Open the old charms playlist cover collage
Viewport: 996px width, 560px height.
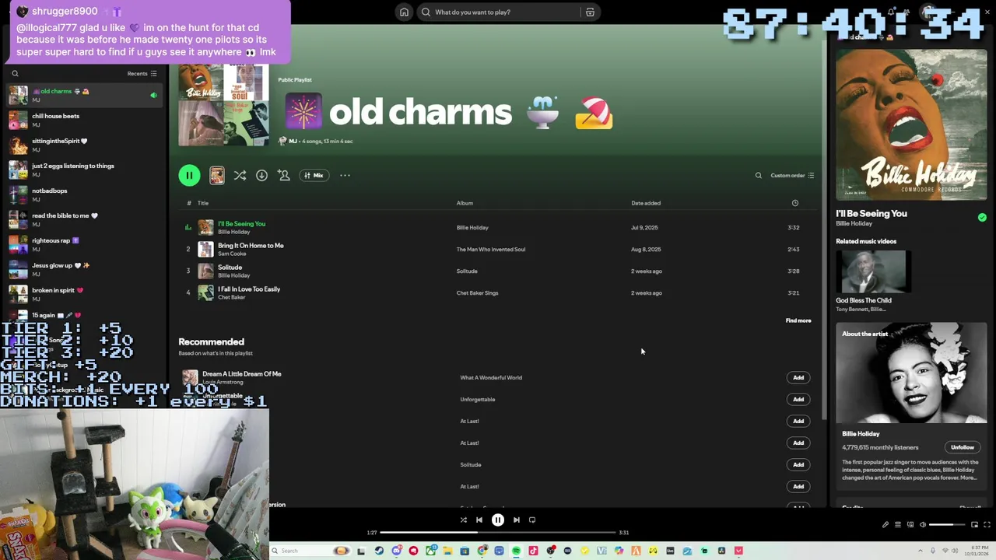click(224, 106)
